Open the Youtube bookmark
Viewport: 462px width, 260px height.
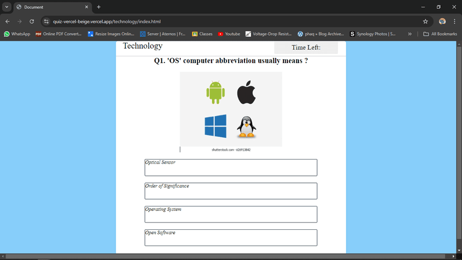pyautogui.click(x=229, y=34)
